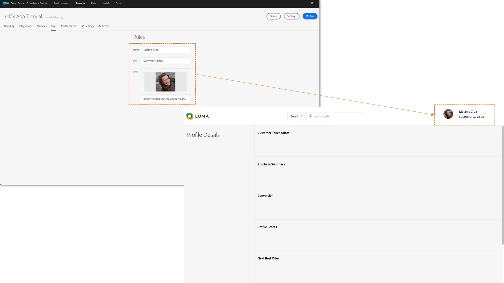Click the Profile Details title
This screenshot has width=504, height=283.
(x=203, y=135)
